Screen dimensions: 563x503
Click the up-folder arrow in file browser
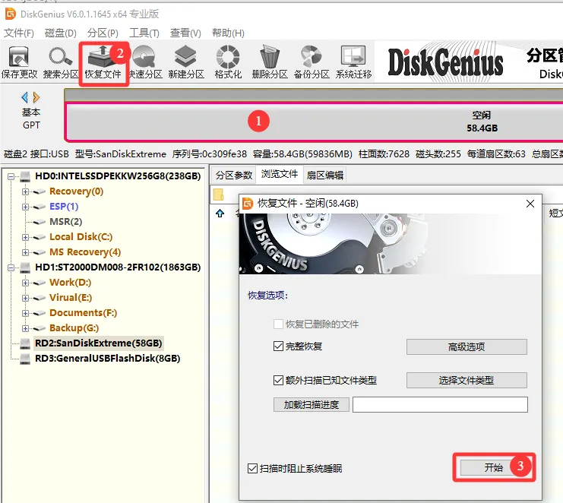coord(220,214)
